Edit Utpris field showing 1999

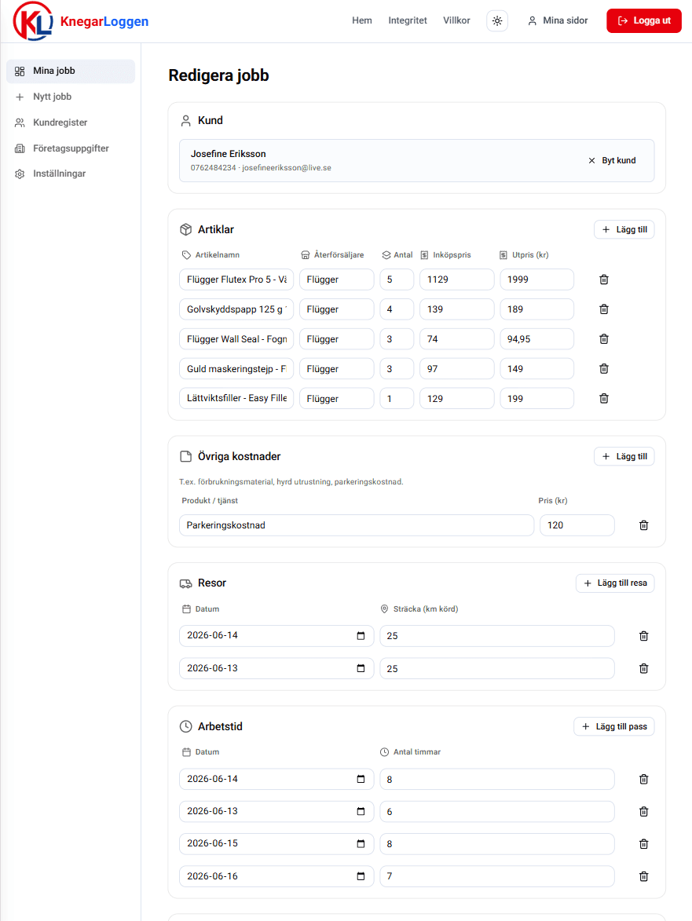click(x=537, y=280)
